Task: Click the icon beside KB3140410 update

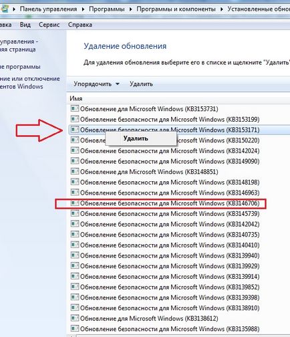Action: click(75, 245)
